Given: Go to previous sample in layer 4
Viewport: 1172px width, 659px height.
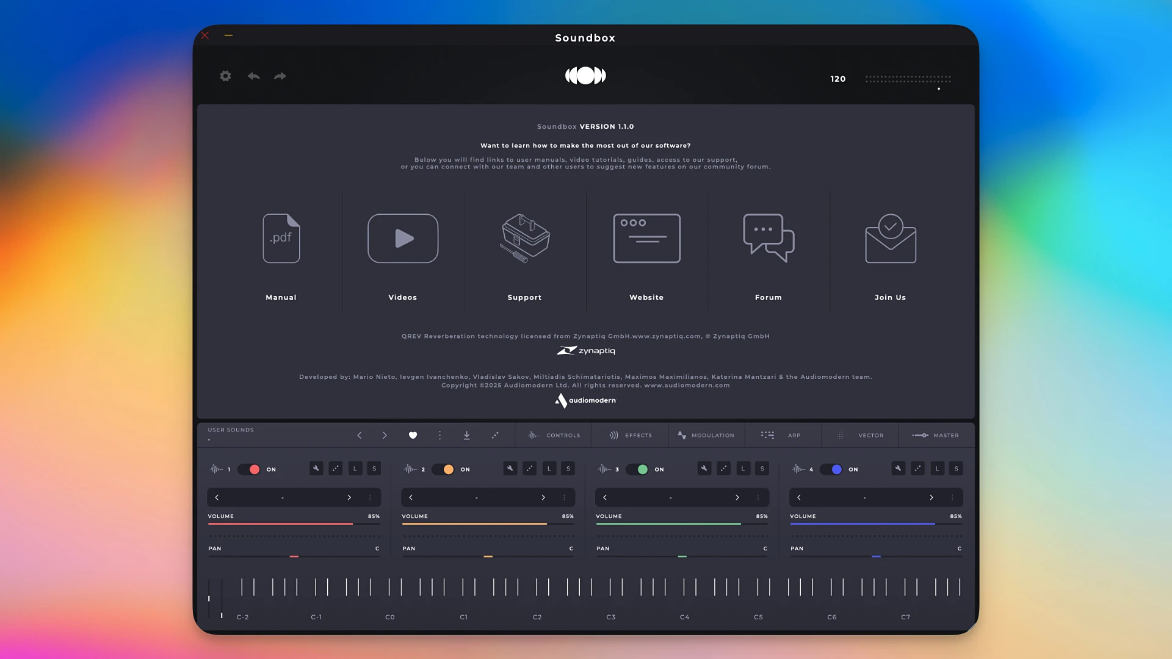Looking at the screenshot, I should [799, 497].
